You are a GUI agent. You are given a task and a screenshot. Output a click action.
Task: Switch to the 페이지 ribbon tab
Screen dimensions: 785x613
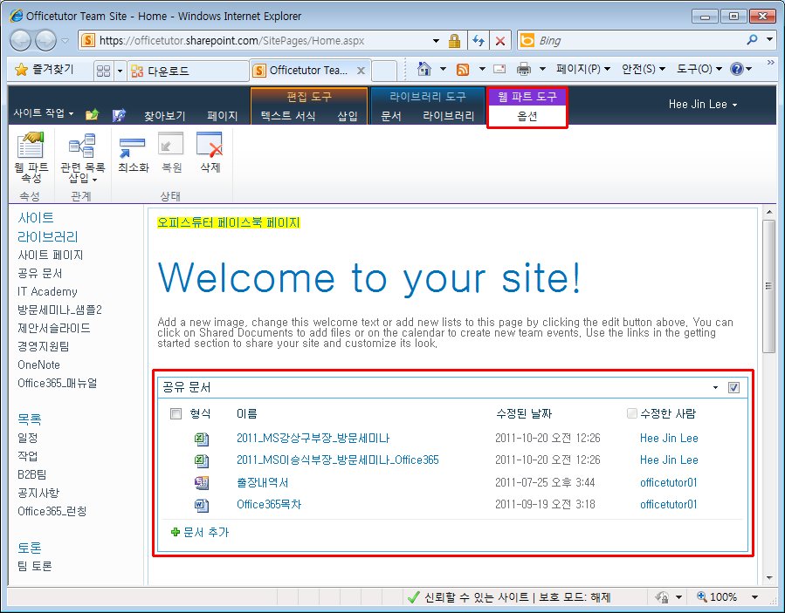[x=223, y=116]
